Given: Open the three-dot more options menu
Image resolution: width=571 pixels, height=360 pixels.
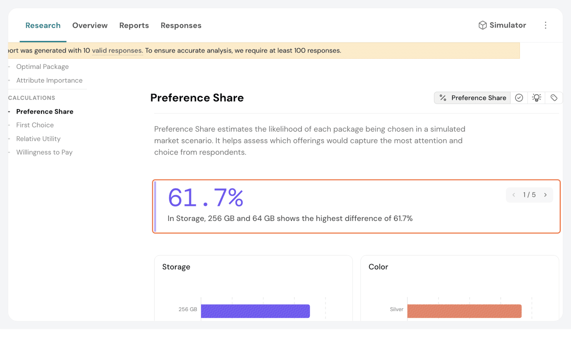Looking at the screenshot, I should click(x=545, y=25).
